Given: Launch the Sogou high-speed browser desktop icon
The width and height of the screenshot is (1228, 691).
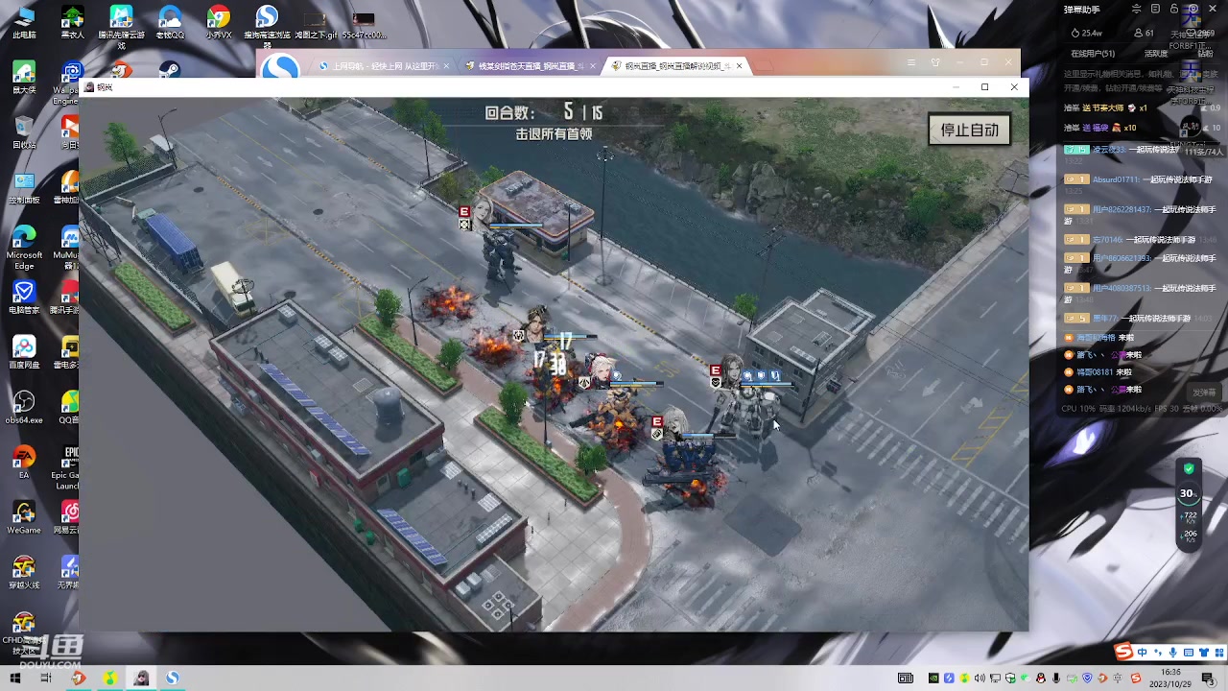Looking at the screenshot, I should point(267,26).
